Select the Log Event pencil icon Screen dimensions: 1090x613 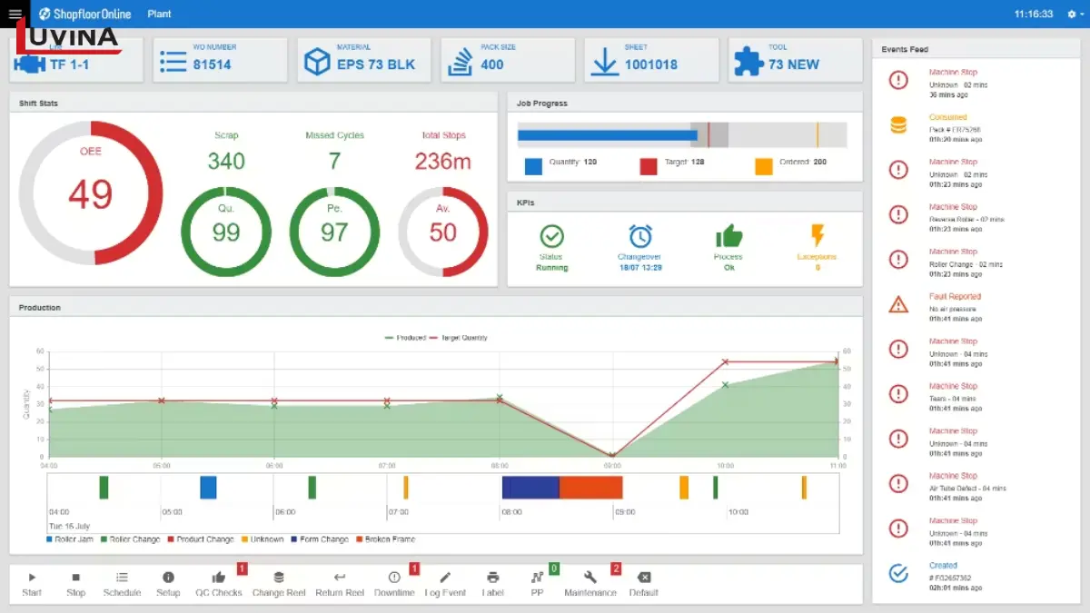(x=445, y=578)
